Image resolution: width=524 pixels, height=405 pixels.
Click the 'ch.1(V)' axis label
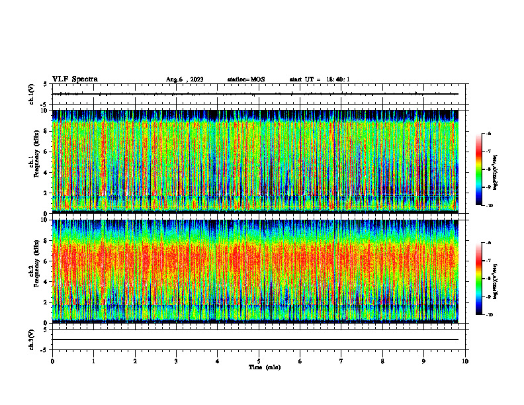pyautogui.click(x=31, y=94)
